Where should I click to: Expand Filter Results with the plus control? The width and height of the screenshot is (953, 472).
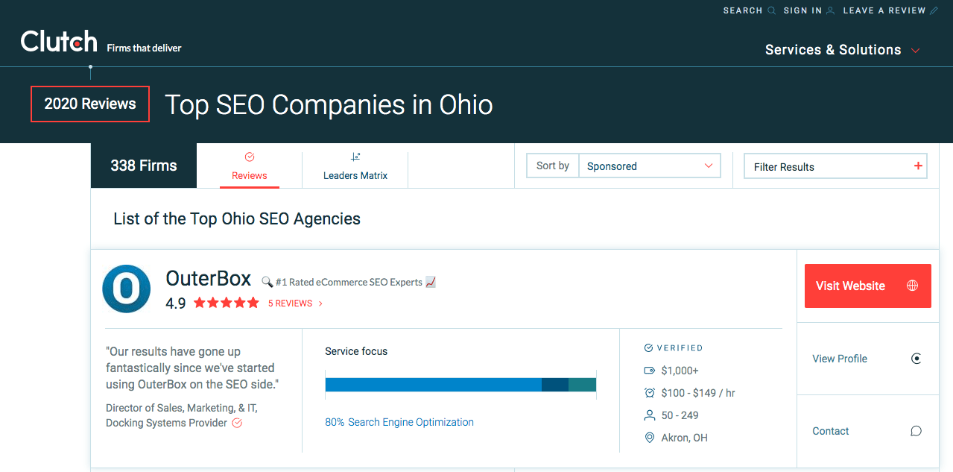(917, 166)
